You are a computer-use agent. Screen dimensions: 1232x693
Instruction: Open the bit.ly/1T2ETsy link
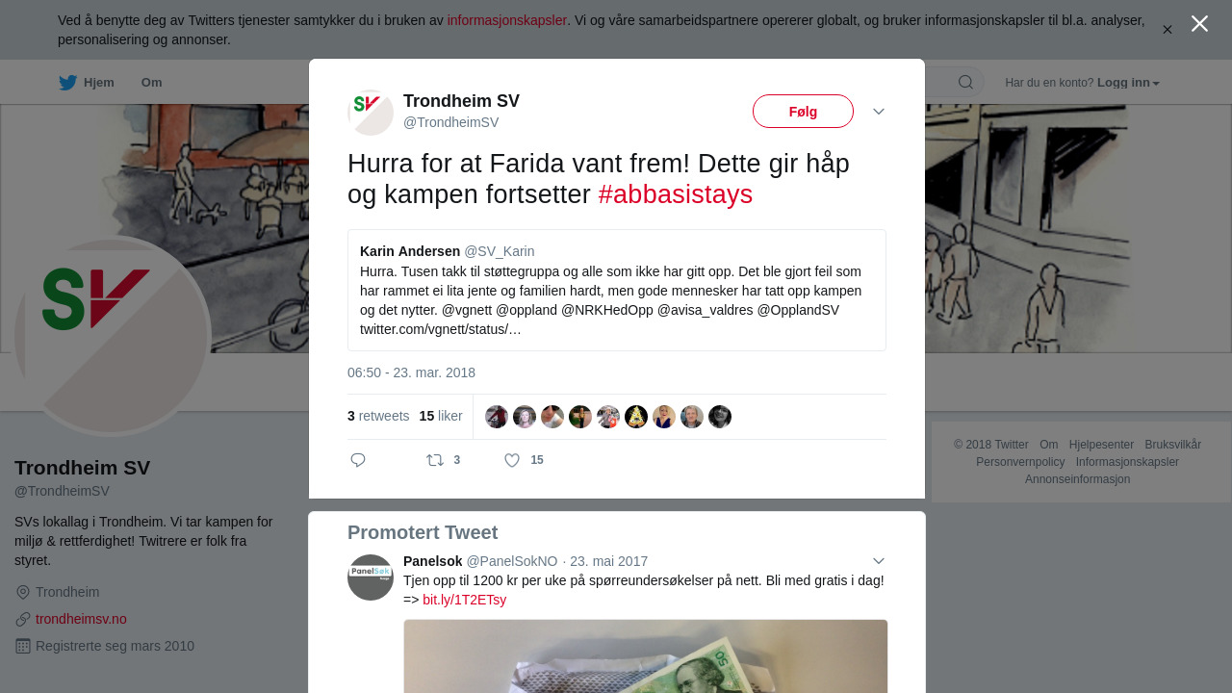click(x=464, y=600)
